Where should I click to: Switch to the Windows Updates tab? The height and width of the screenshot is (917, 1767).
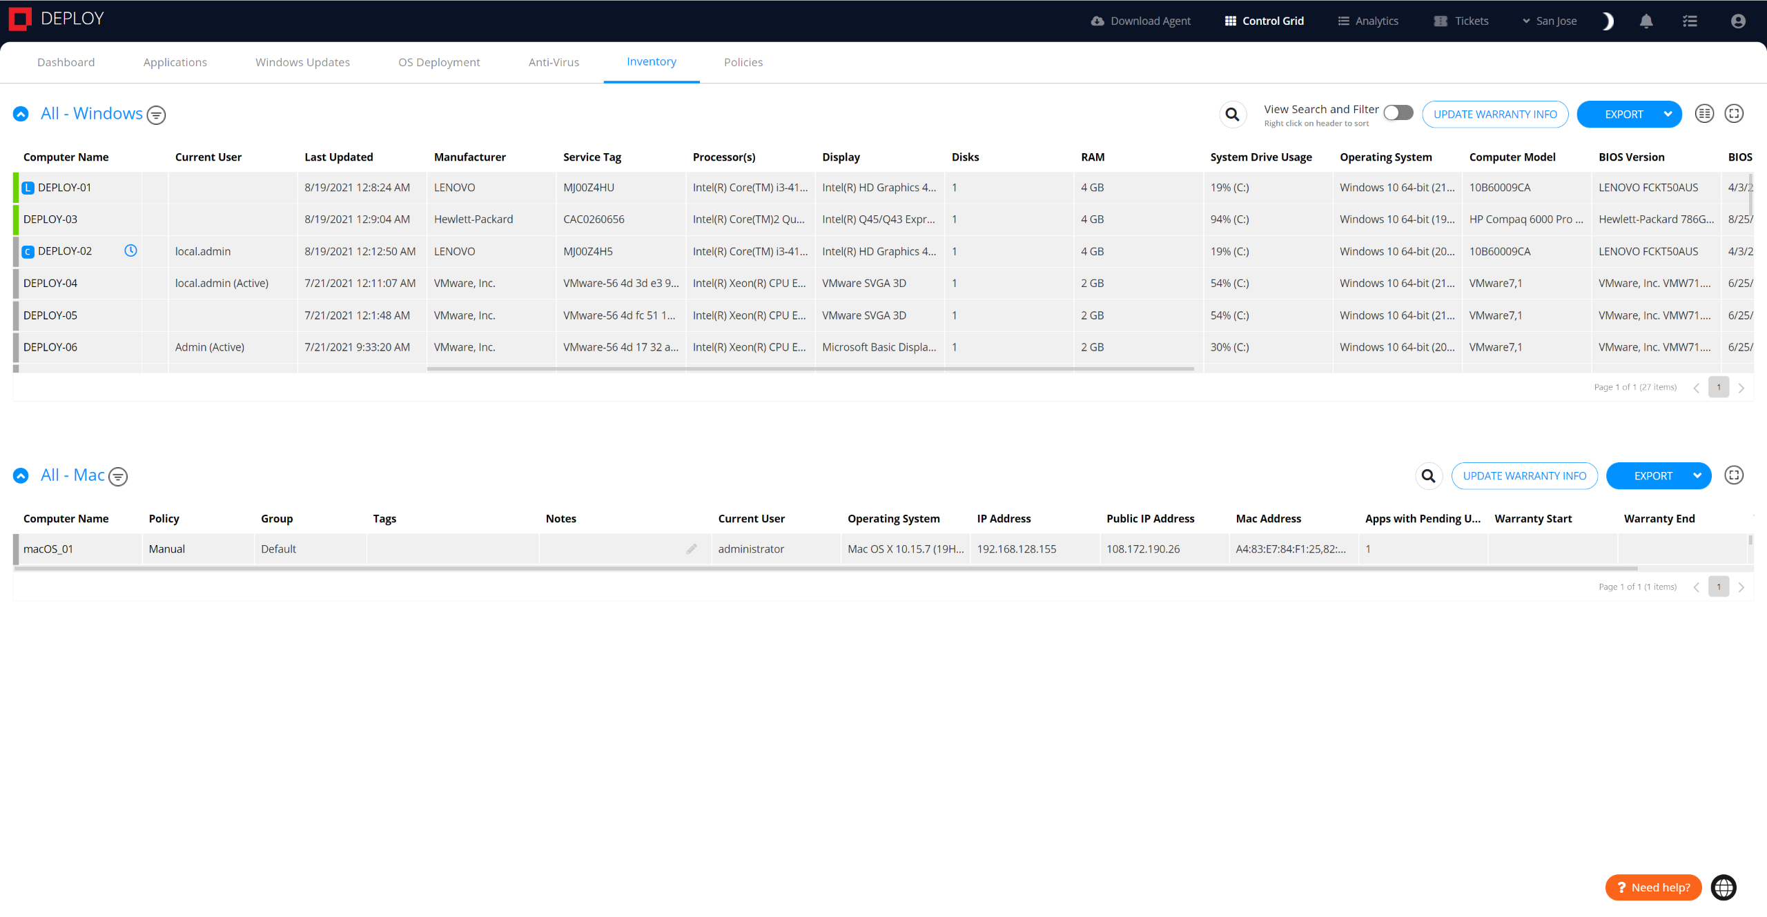pos(302,62)
